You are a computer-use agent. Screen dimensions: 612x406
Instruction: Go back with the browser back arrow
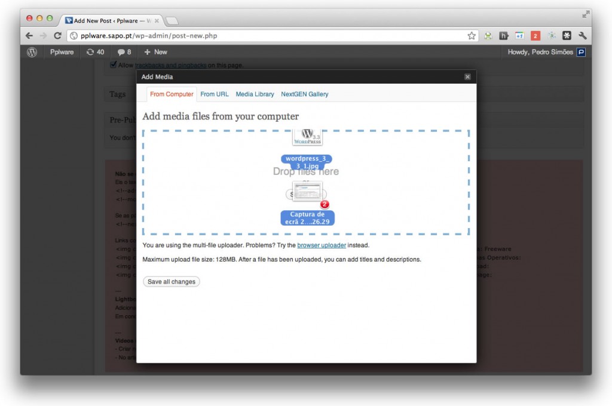[29, 35]
